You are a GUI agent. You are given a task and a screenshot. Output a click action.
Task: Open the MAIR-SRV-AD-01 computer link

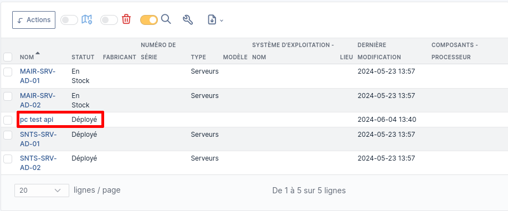coord(38,76)
